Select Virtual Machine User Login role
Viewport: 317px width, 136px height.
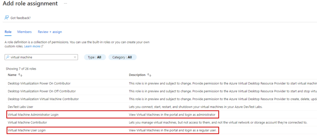click(x=27, y=130)
